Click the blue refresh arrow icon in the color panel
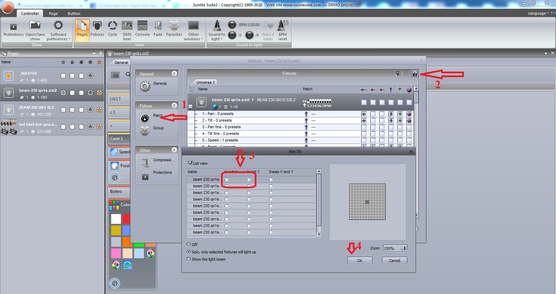 coord(128,265)
